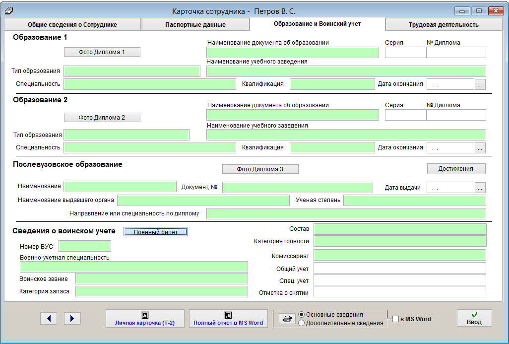
Task: Focus Военно-учетная специальность field
Action: click(x=134, y=267)
